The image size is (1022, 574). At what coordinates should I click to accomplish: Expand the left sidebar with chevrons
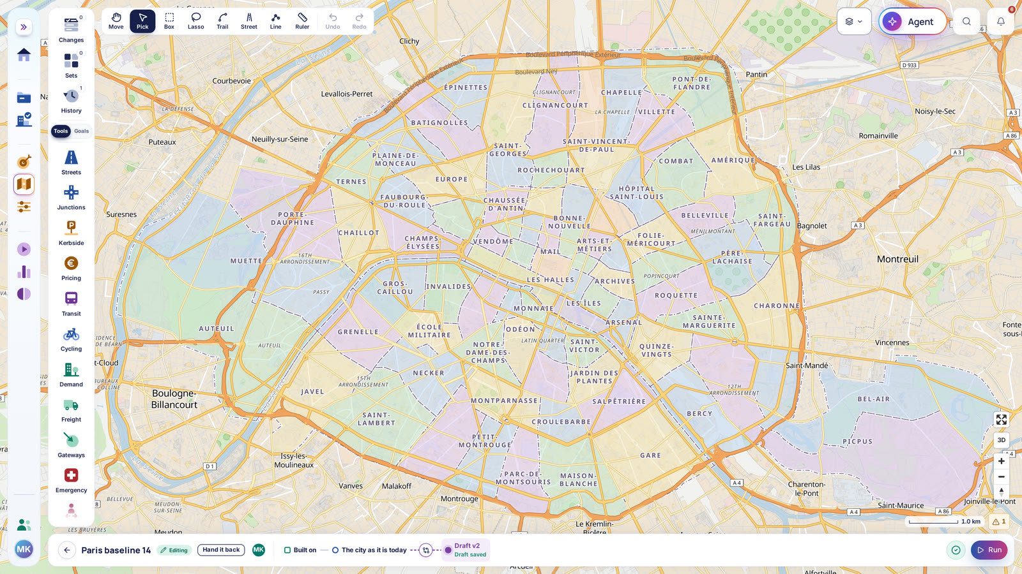coord(24,27)
